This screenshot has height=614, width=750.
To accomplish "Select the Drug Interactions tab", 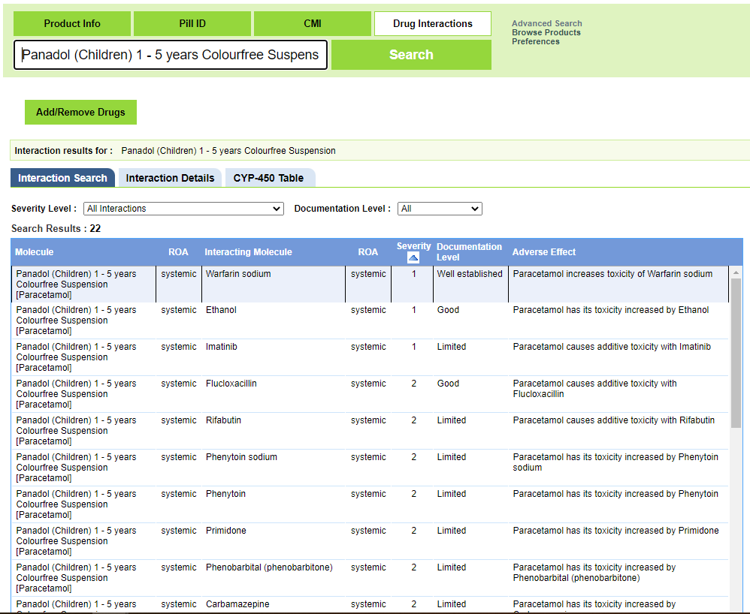I will point(432,23).
